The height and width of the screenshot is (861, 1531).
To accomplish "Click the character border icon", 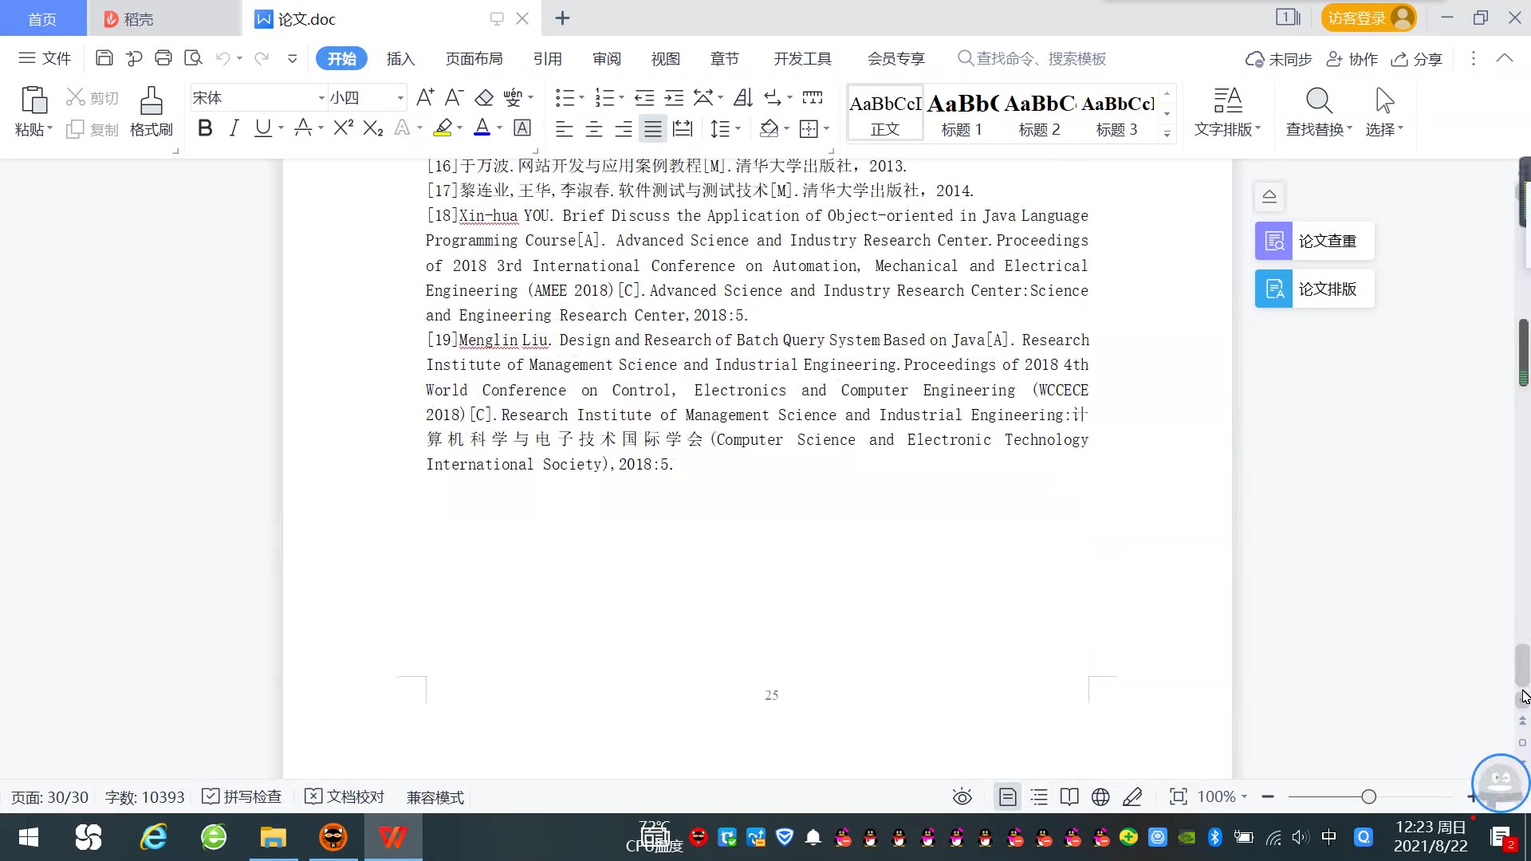I will coord(522,128).
